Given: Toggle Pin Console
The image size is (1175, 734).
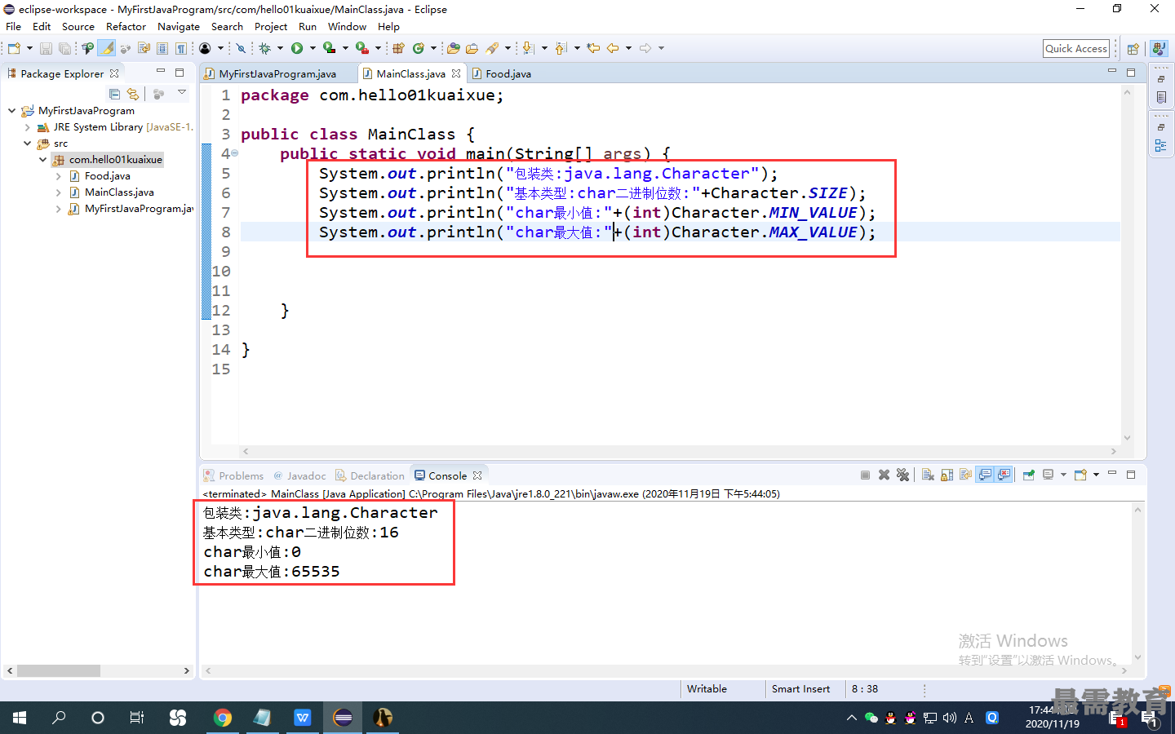Looking at the screenshot, I should pos(1029,475).
